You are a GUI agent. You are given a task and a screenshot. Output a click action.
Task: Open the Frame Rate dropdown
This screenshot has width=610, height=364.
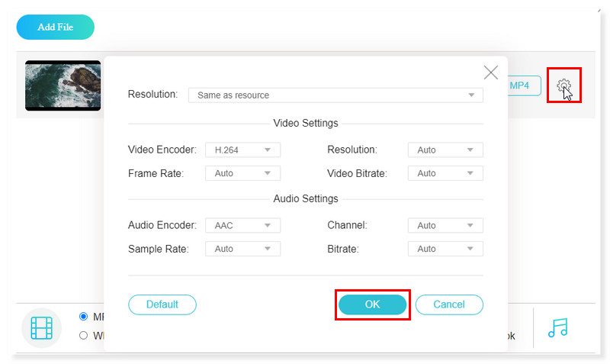pyautogui.click(x=242, y=173)
